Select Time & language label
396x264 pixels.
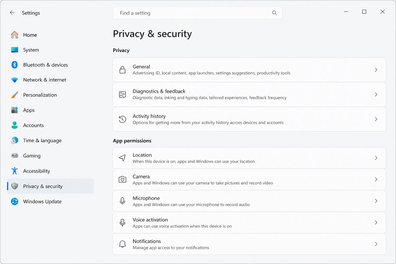click(42, 141)
